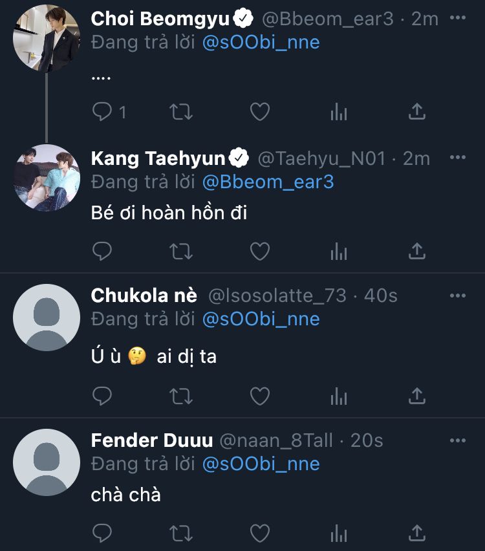
Task: View analytics for Choi Beomgyu's tweet
Action: [339, 112]
